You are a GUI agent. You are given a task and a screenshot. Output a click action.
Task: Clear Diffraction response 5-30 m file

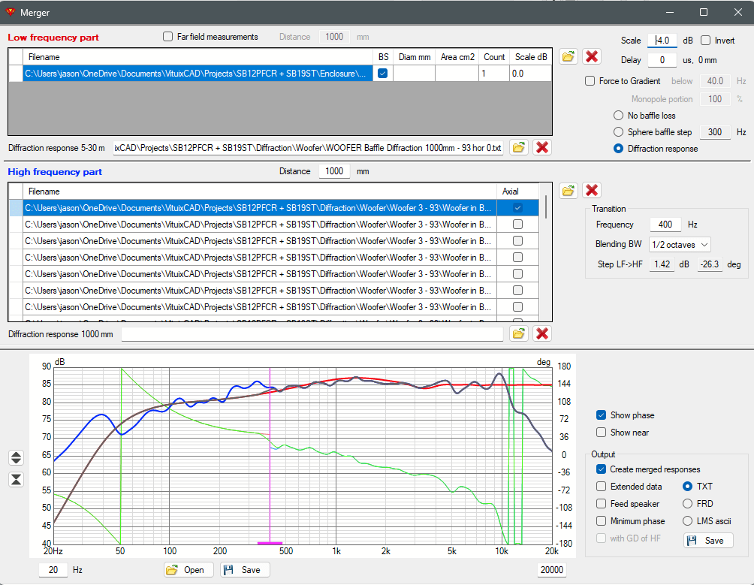click(x=542, y=148)
